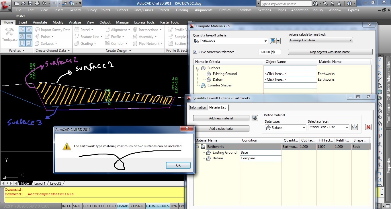Click Existing Ground <Click here...> object cell

point(290,74)
